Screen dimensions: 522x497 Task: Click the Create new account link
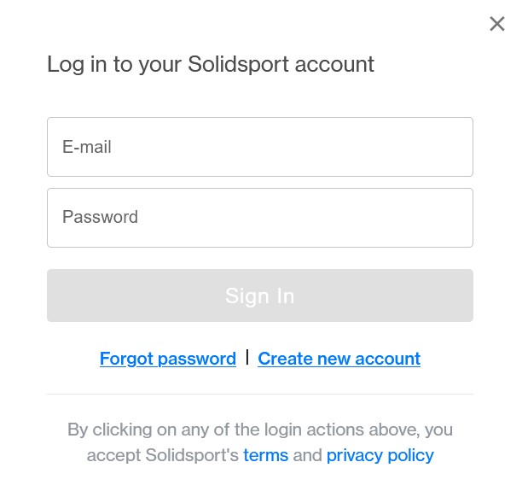[339, 359]
